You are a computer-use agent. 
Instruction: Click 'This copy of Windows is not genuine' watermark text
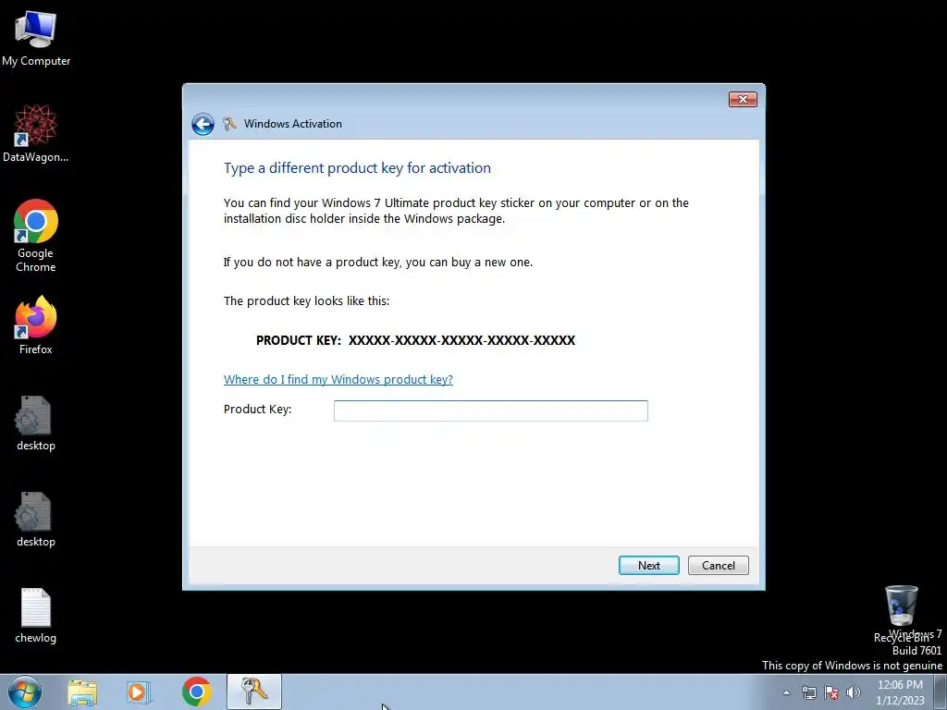point(852,666)
